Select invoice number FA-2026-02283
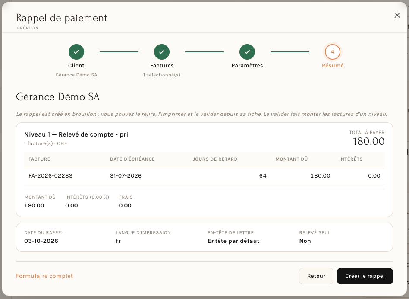Screen dimensions: 409x299 point(50,176)
